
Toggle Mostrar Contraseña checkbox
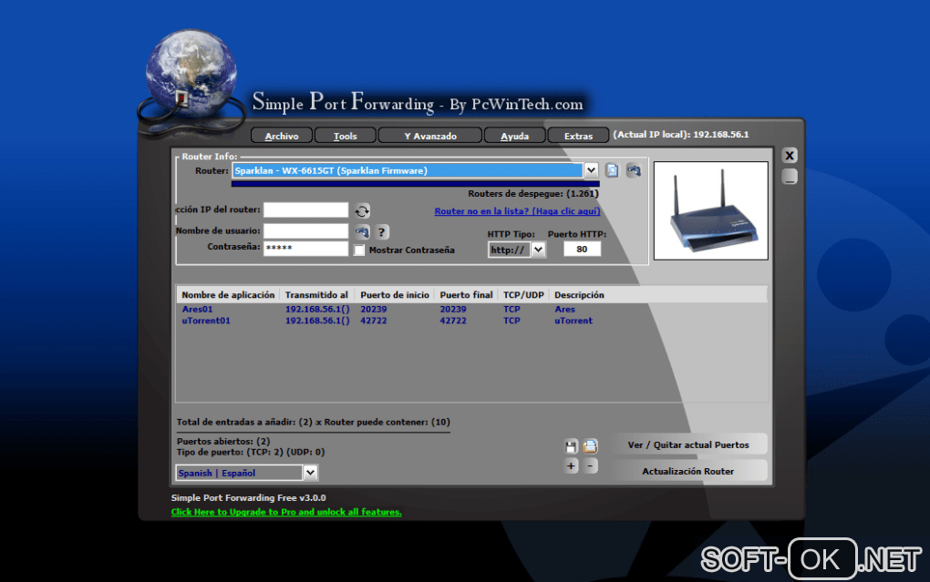click(359, 250)
